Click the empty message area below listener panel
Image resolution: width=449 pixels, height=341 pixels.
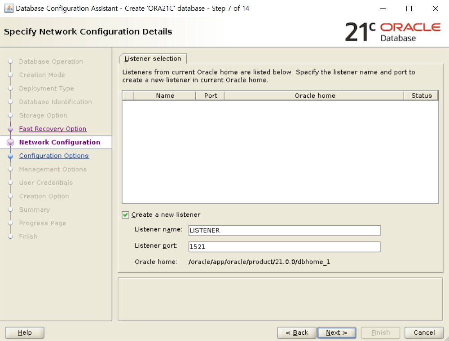tap(280, 299)
